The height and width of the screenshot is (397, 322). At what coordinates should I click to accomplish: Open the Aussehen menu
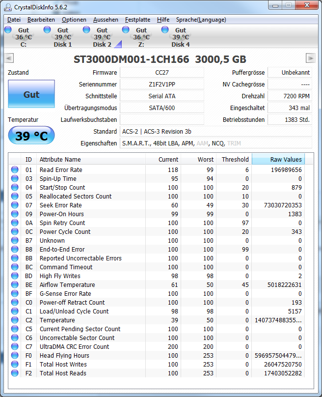pos(106,20)
